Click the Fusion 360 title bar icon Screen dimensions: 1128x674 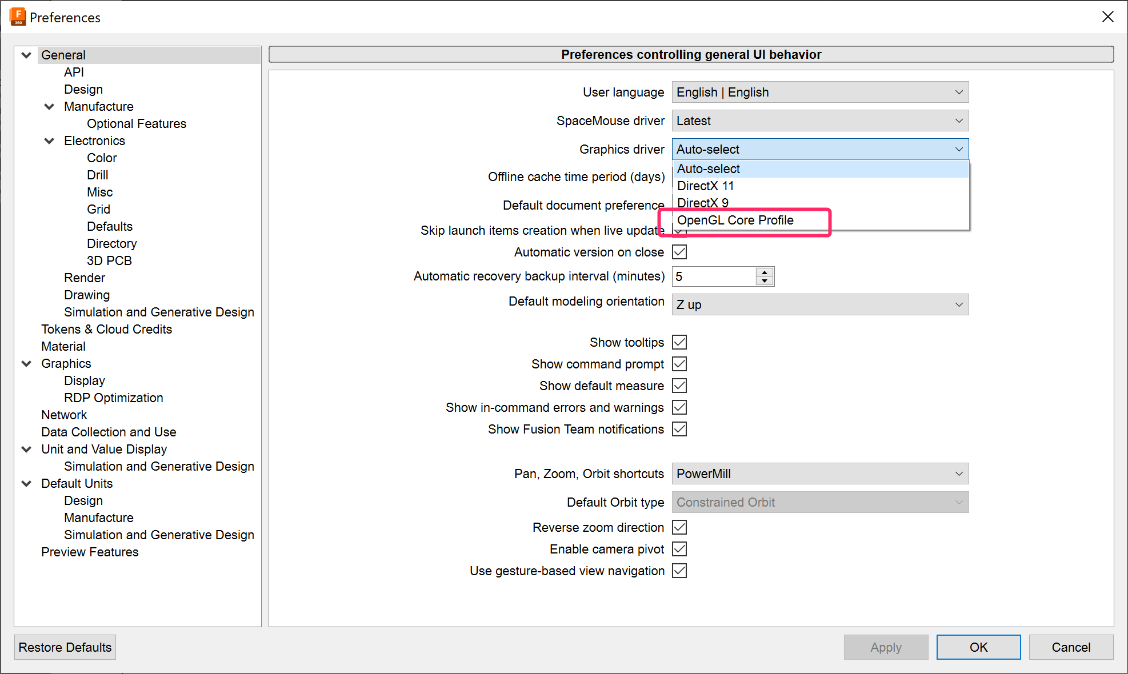click(18, 17)
